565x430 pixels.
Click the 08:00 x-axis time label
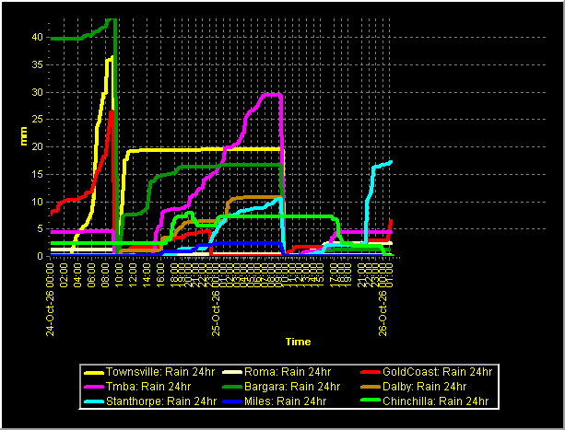tap(106, 275)
